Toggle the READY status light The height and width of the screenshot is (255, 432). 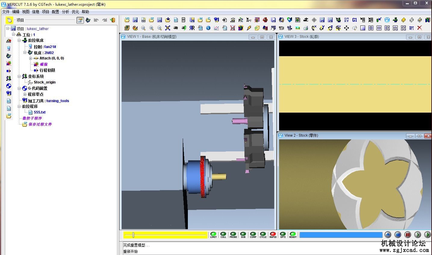pos(293,235)
